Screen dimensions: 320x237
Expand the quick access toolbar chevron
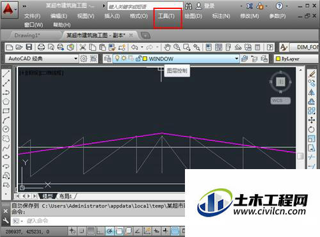[x=24, y=6]
